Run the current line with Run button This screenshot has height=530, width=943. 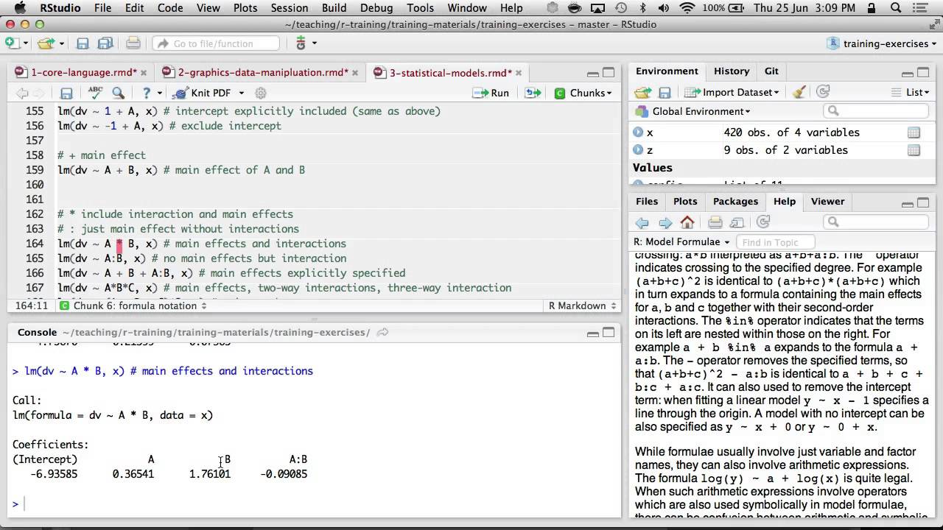pyautogui.click(x=491, y=93)
